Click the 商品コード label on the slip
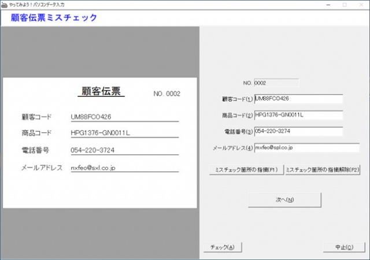 [x=36, y=133]
